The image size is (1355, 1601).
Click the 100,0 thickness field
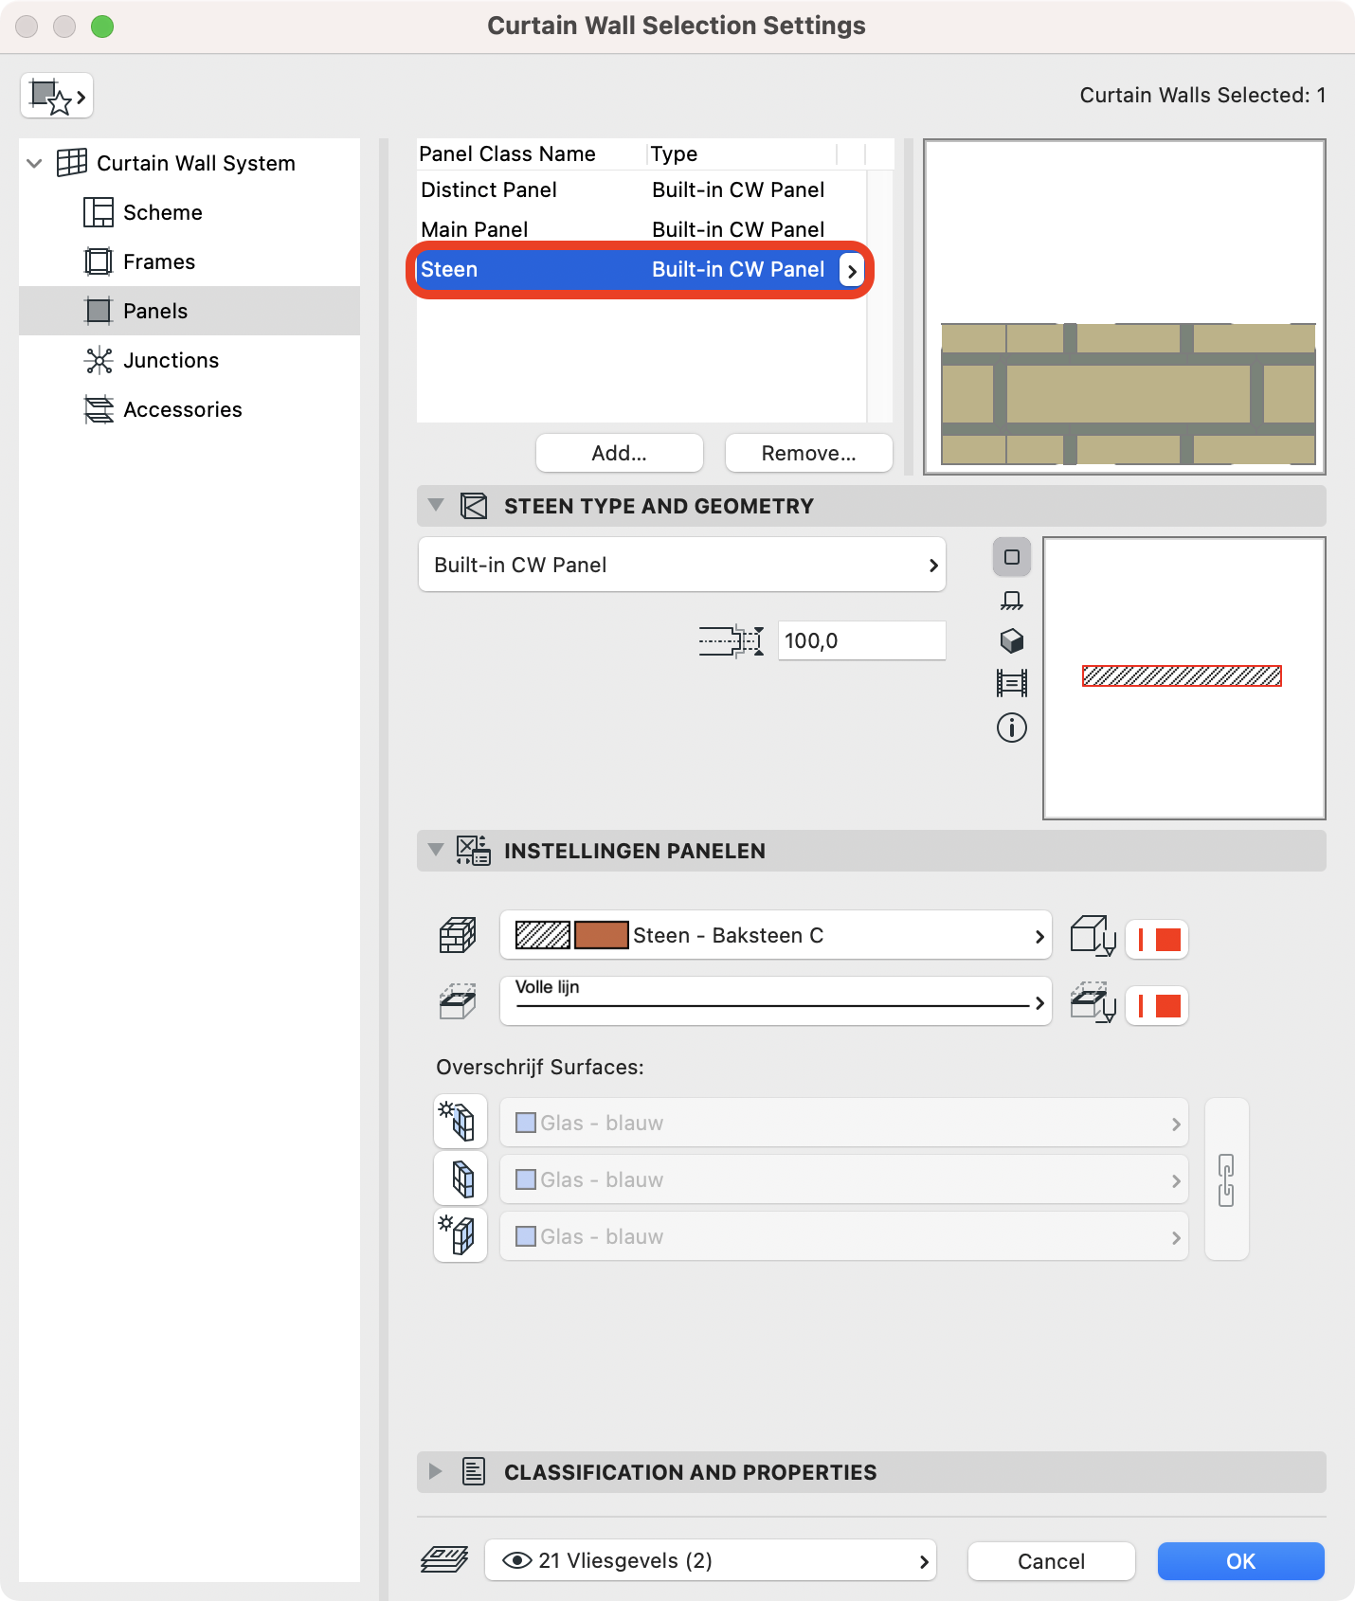click(862, 640)
